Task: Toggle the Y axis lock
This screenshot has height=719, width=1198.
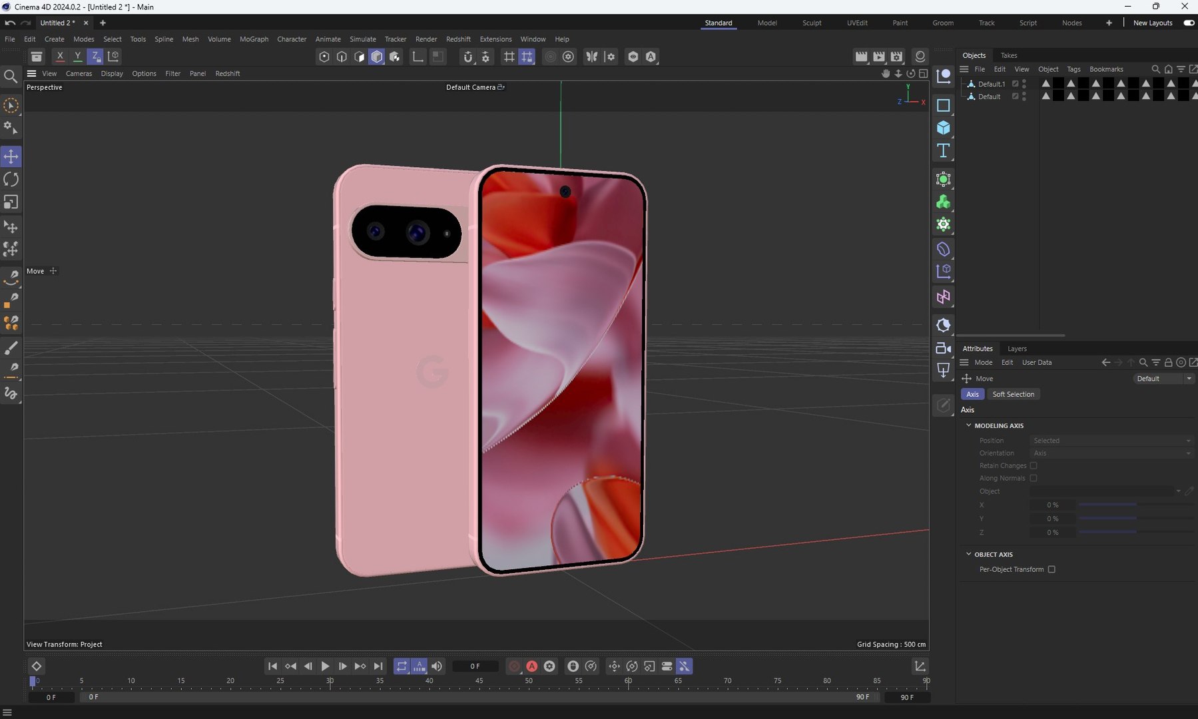Action: [x=77, y=57]
